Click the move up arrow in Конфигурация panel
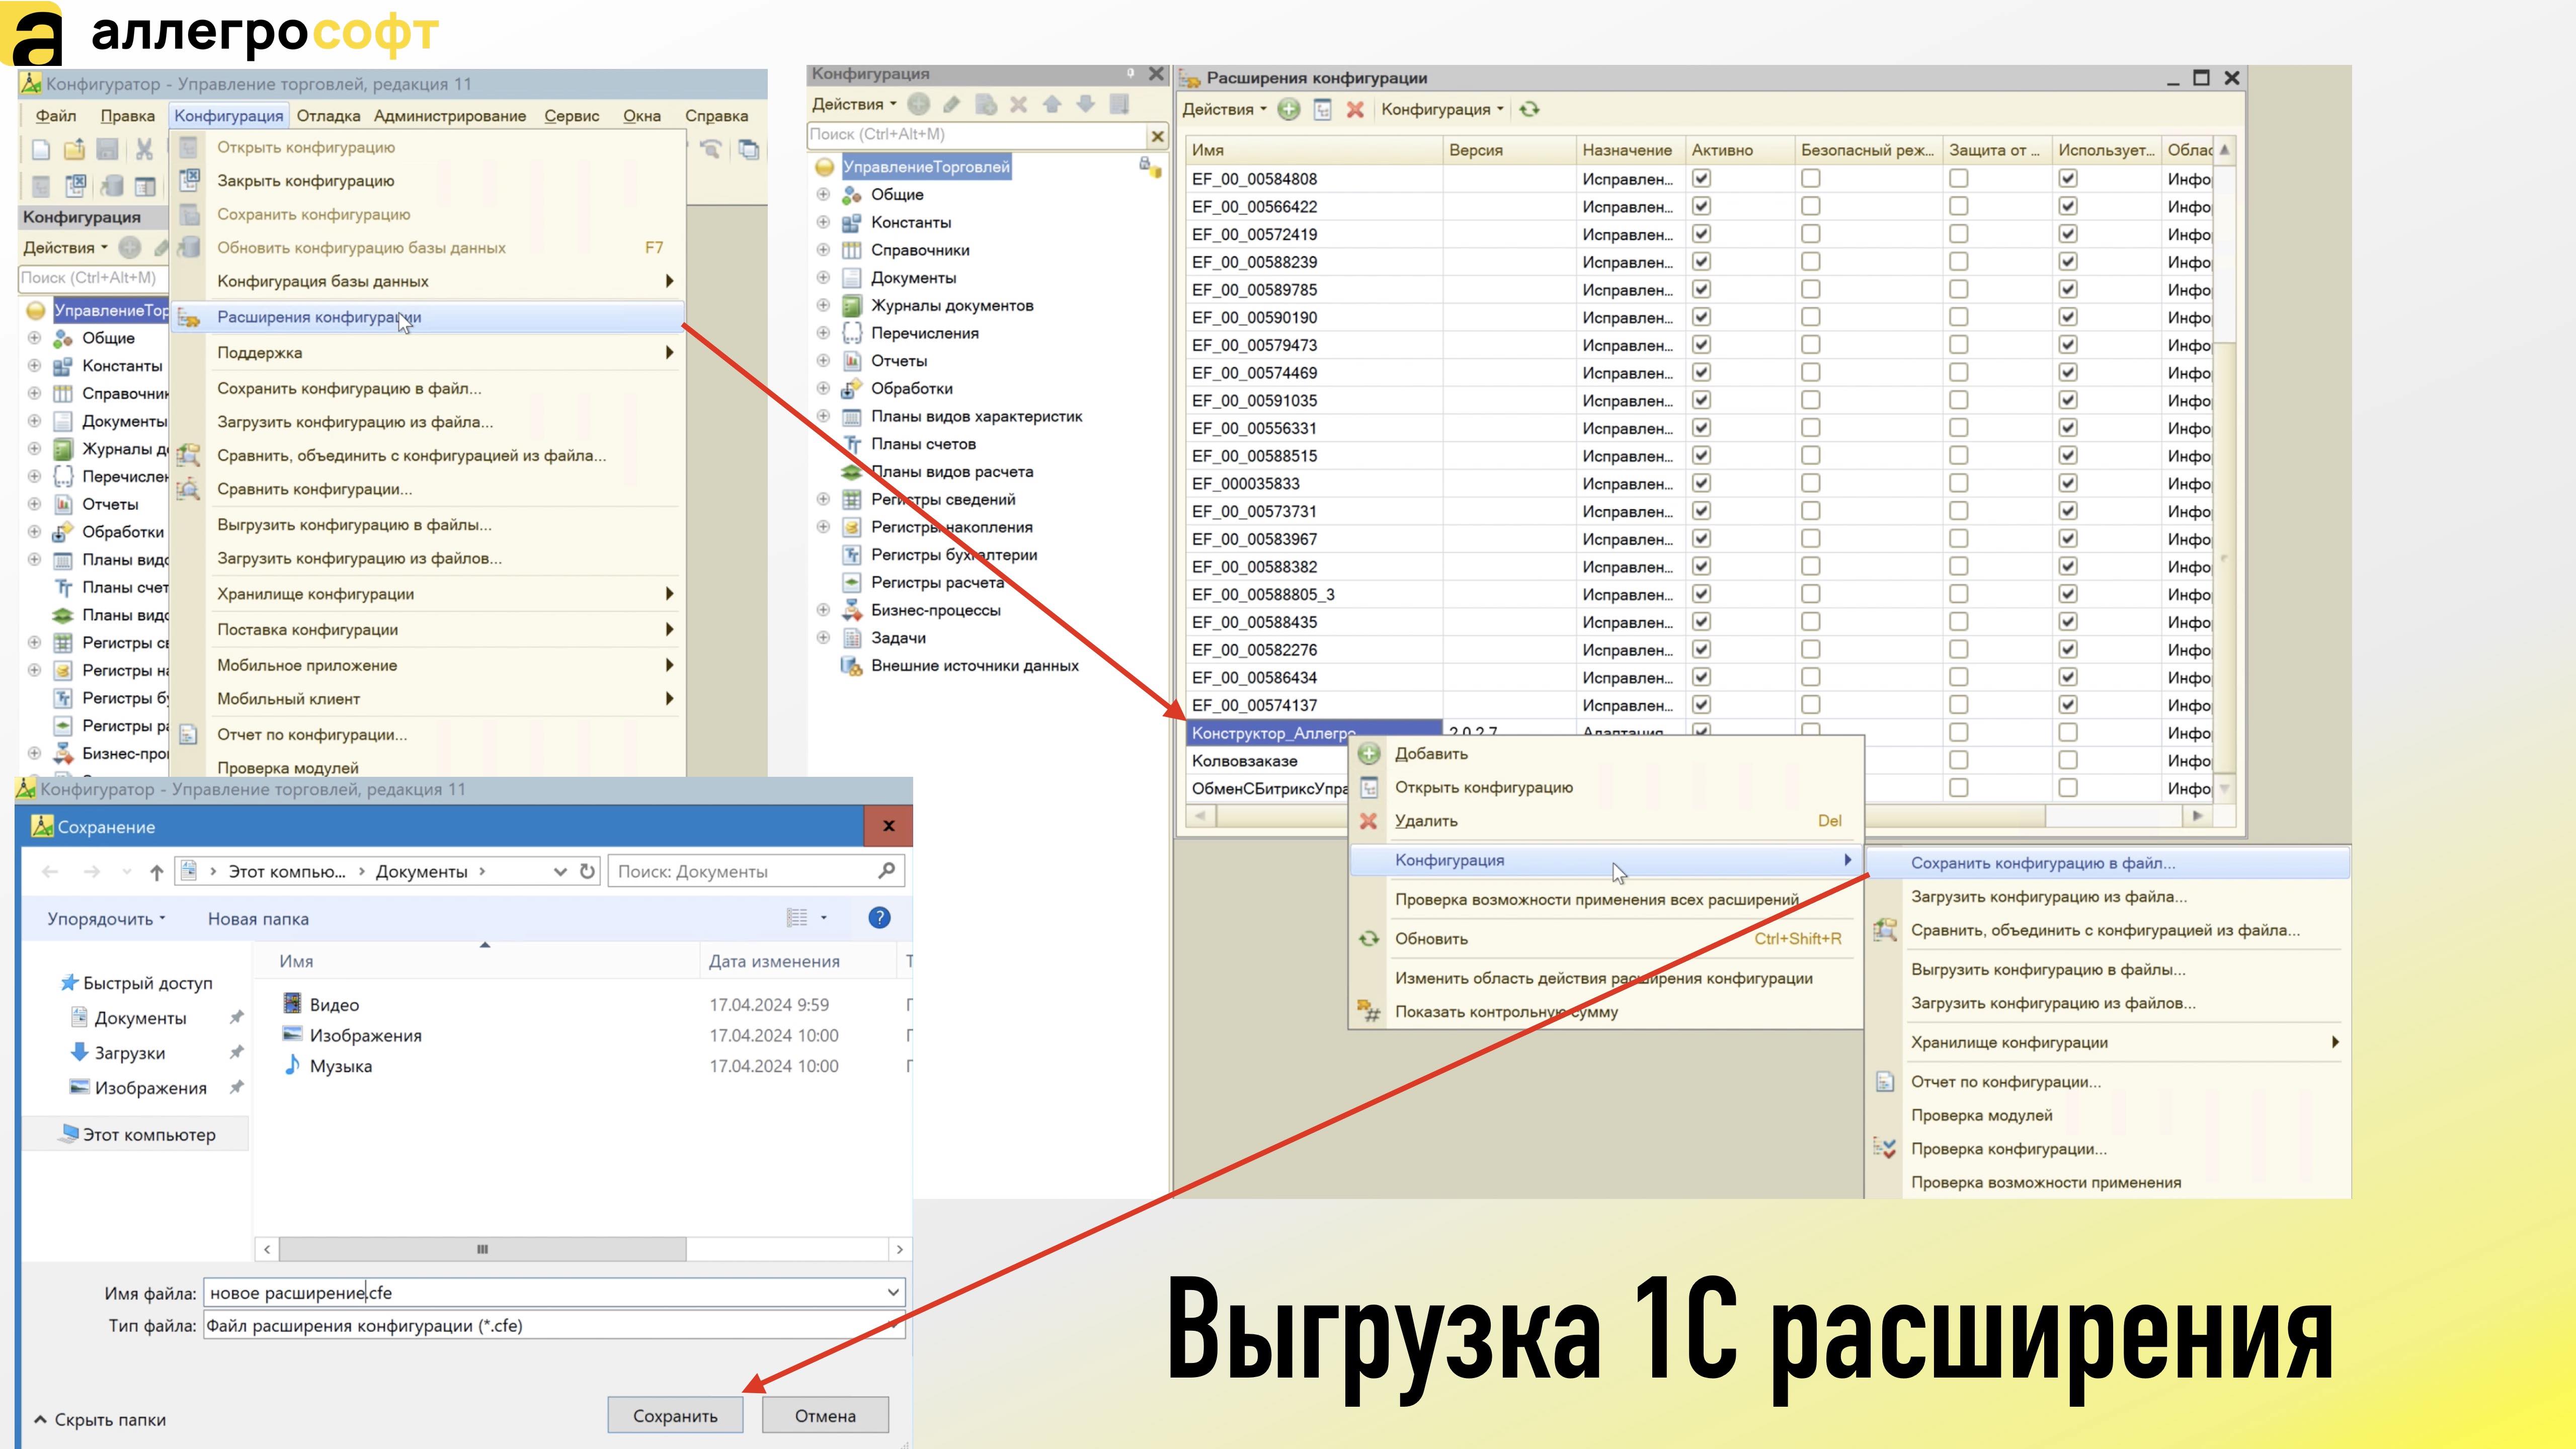 [1052, 104]
